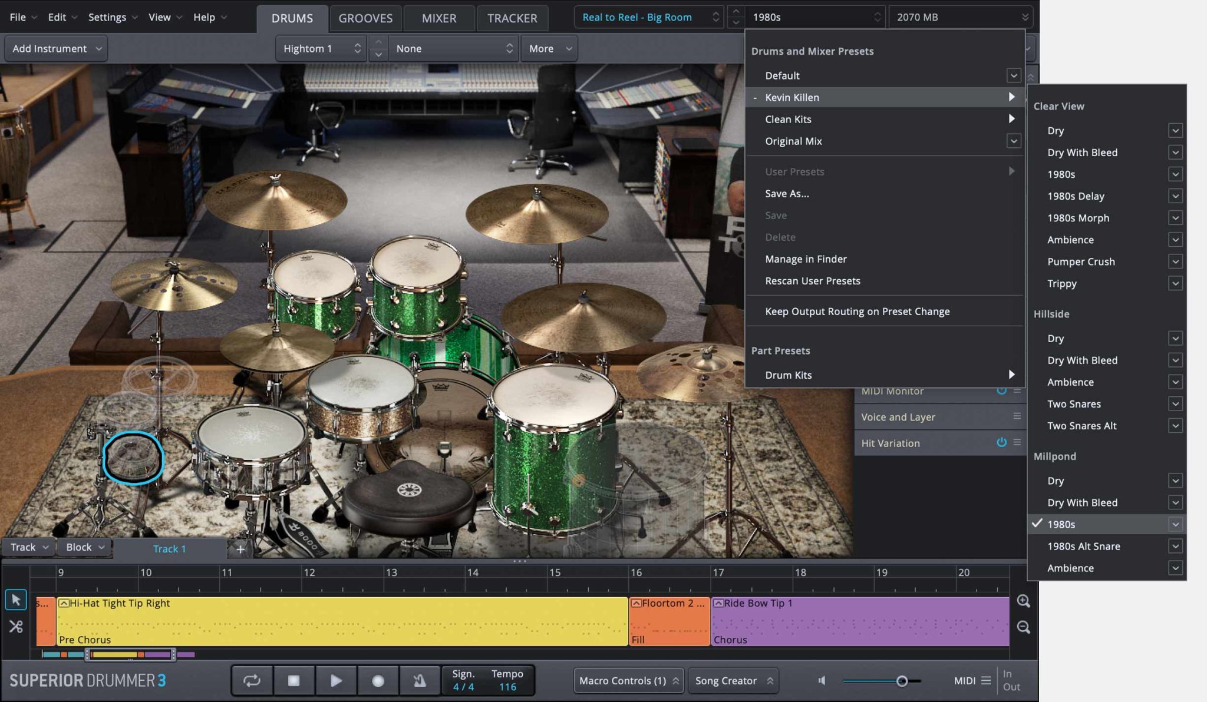Switch to the TRACKER tab

pyautogui.click(x=512, y=18)
